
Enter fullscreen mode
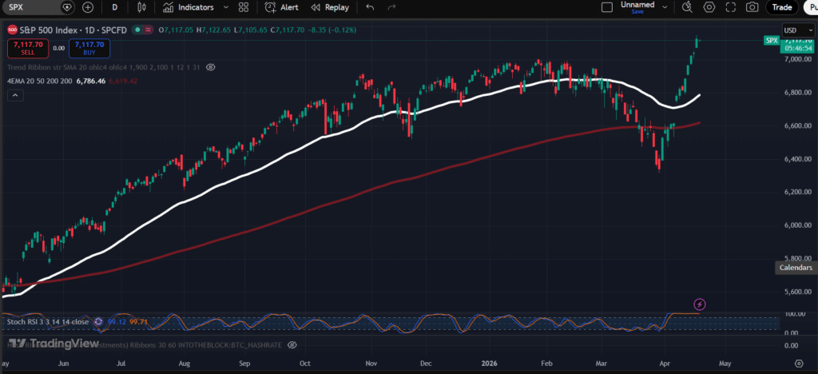(x=730, y=7)
